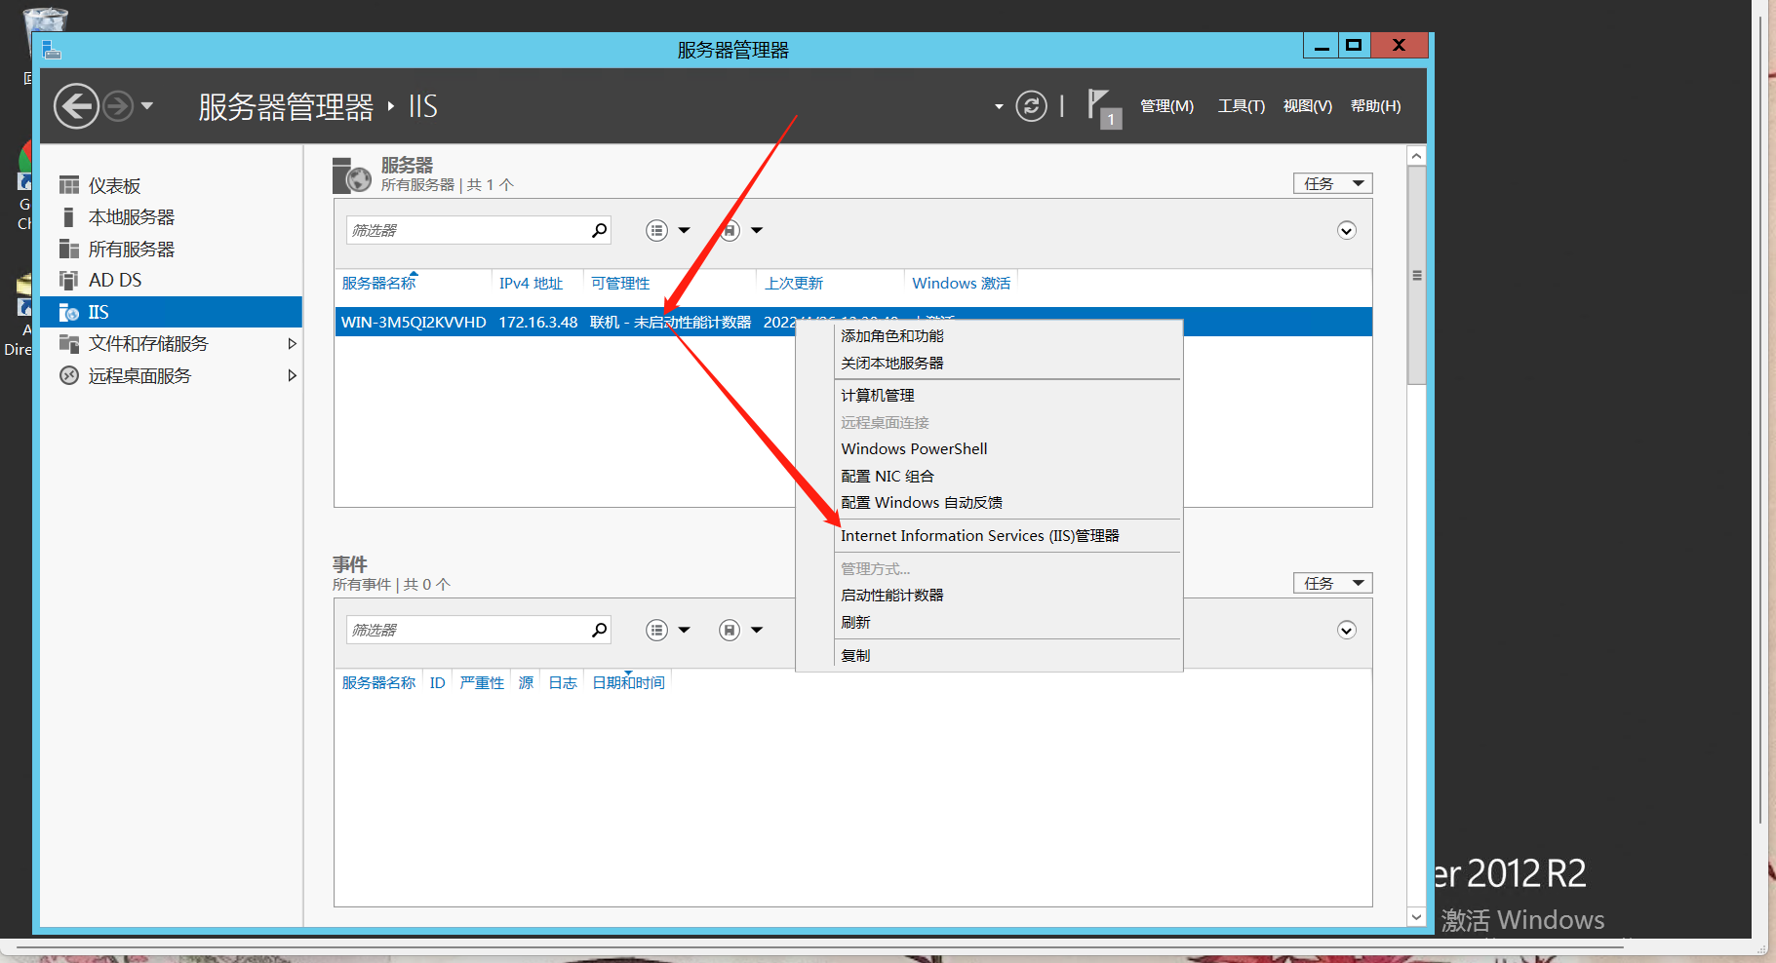Open list options icon in servers toolbar
The height and width of the screenshot is (963, 1776).
(657, 231)
